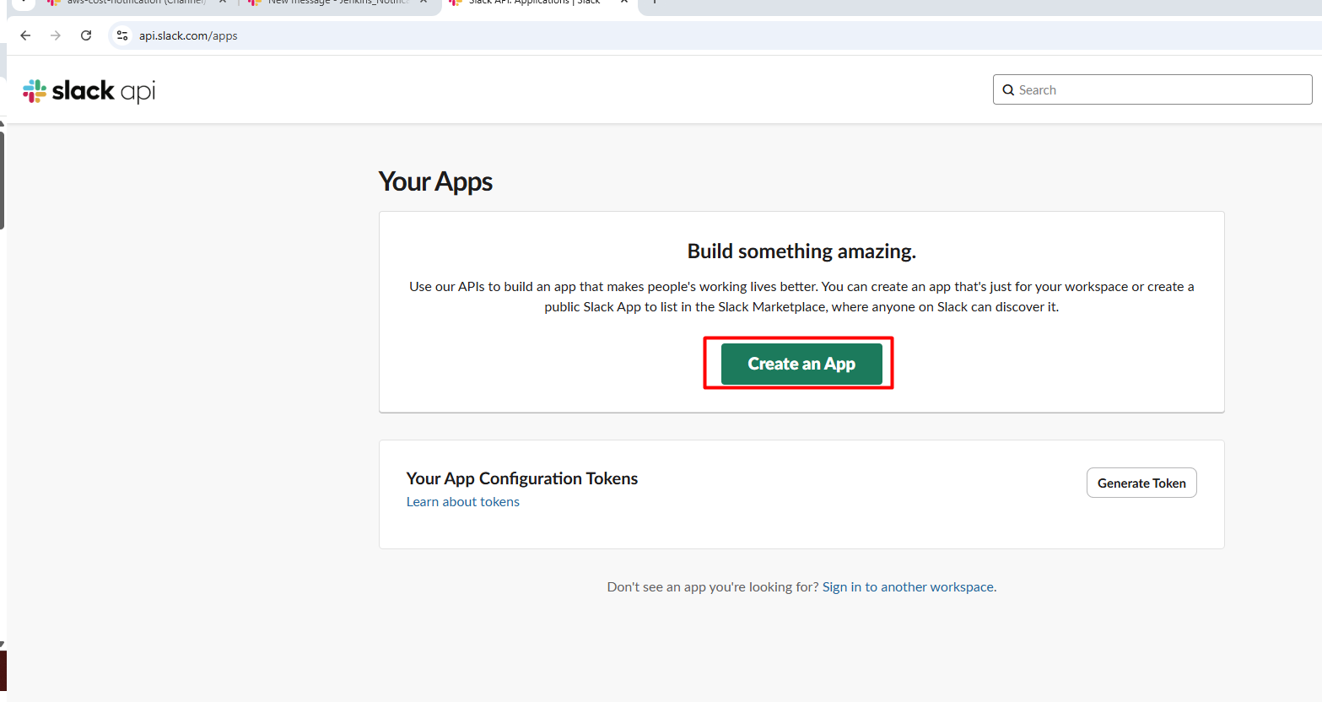Sign in to another workspace link
The image size is (1322, 702).
pos(909,587)
